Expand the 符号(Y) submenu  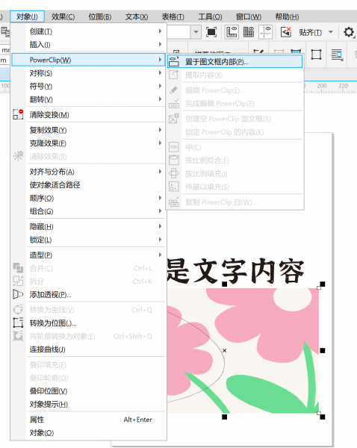[88, 87]
